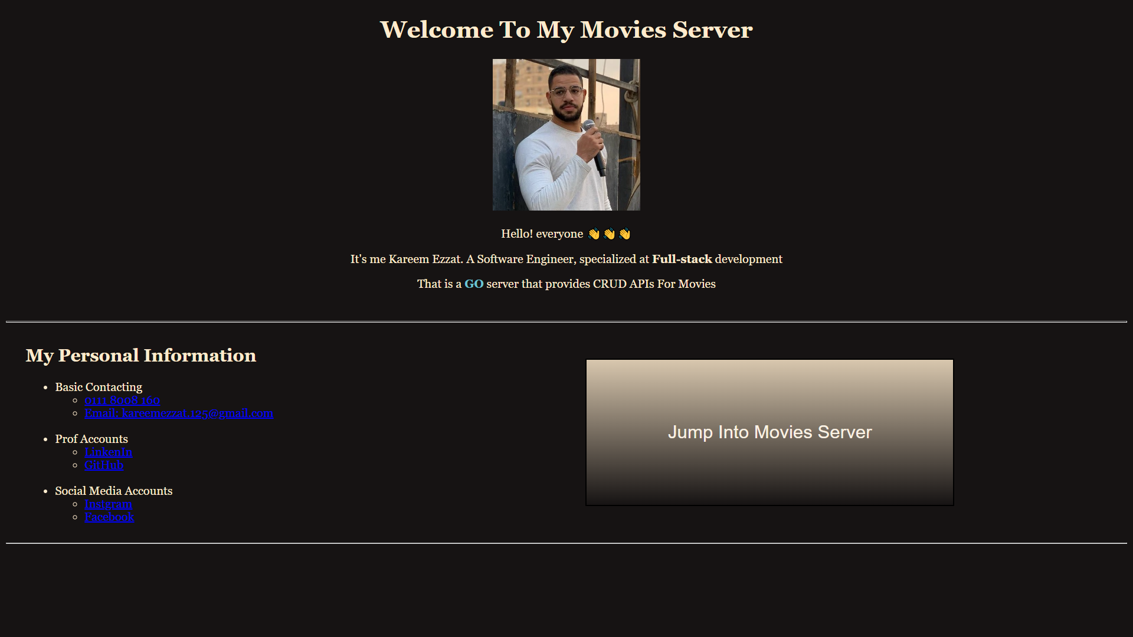The height and width of the screenshot is (637, 1133).
Task: Click the Basic Contacting list item
Action: pos(99,387)
